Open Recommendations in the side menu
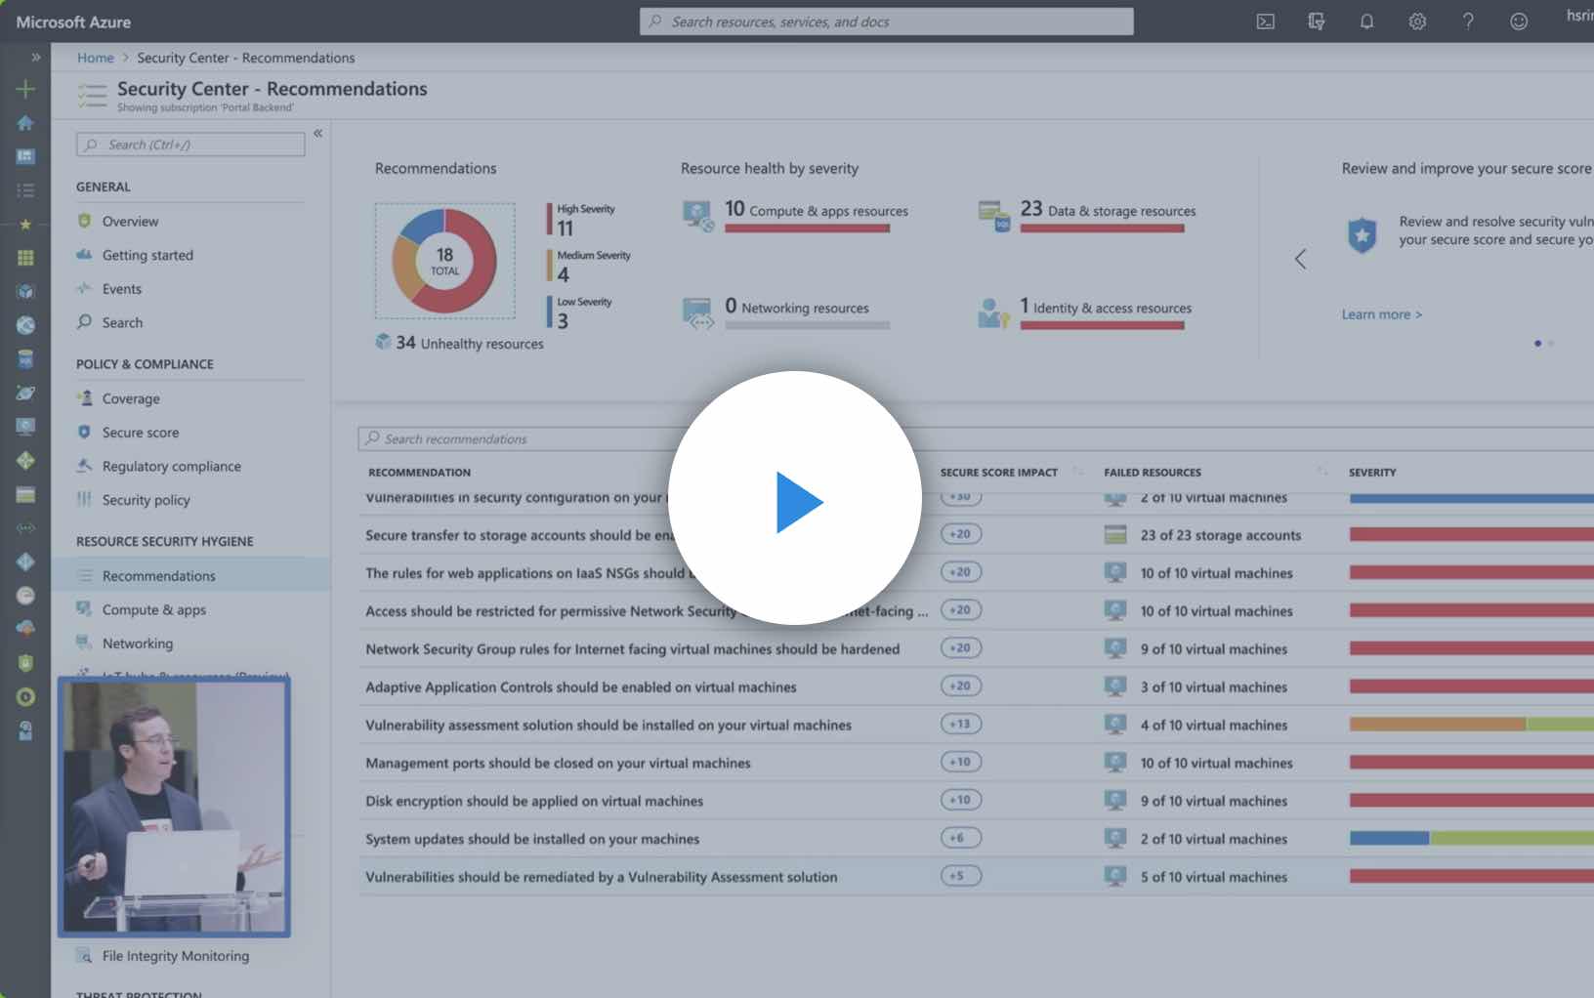 [158, 576]
